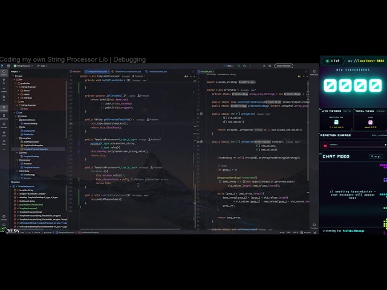This screenshot has width=387, height=290.
Task: Switch to TemplateProcessorException.java tab
Action: pos(126,71)
